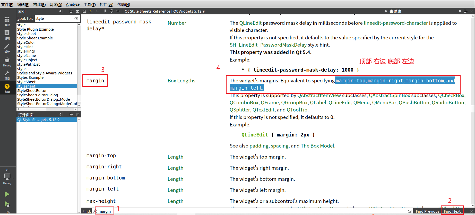Open the Find options magnifier icon
Screen dimensions: 475x215
click(x=95, y=211)
